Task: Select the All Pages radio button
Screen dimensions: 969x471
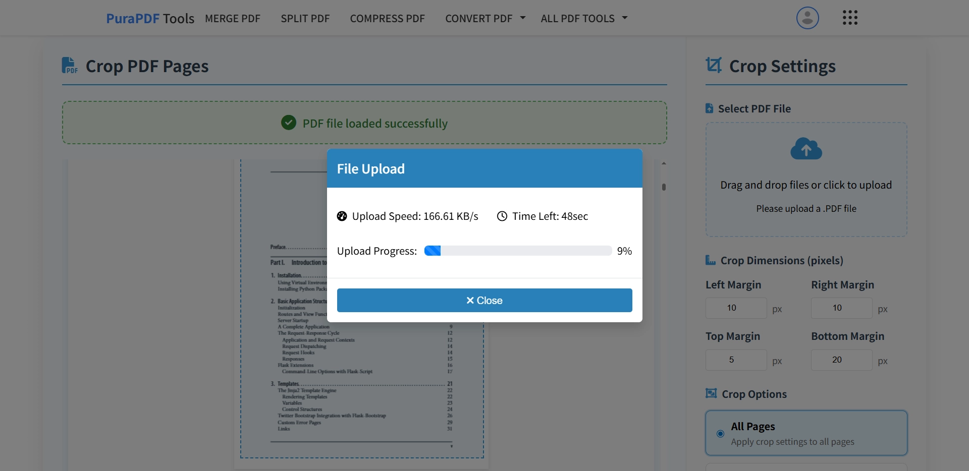Action: coord(720,434)
